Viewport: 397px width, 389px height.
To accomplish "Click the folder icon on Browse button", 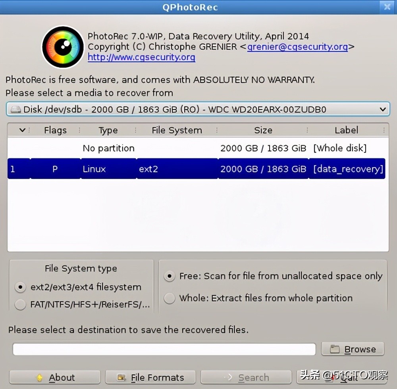I will (334, 349).
